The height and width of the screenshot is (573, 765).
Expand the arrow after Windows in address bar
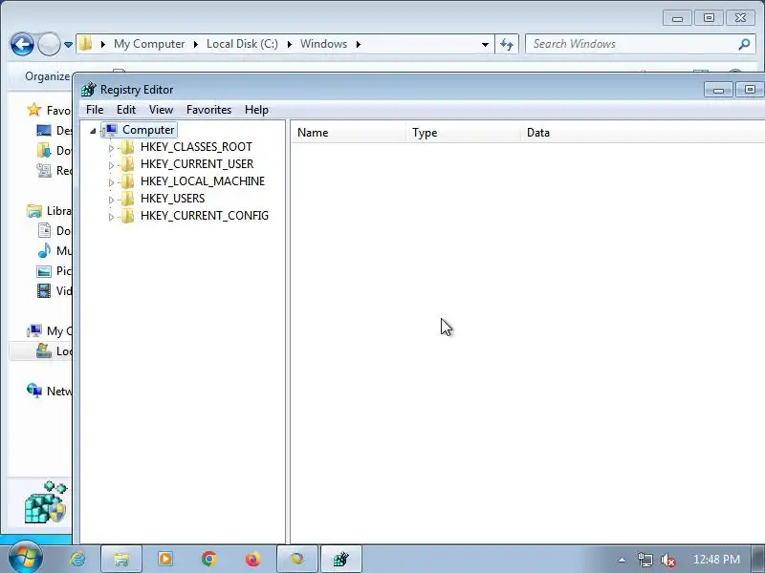pyautogui.click(x=358, y=44)
